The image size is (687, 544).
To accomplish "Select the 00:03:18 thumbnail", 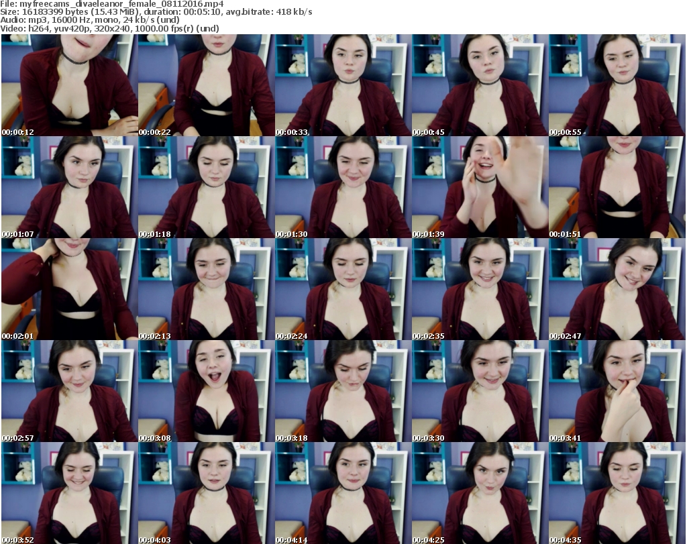I will click(343, 391).
